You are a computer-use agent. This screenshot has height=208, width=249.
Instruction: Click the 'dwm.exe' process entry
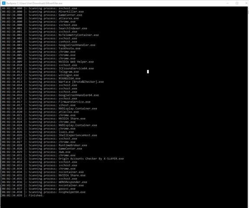point(65,152)
